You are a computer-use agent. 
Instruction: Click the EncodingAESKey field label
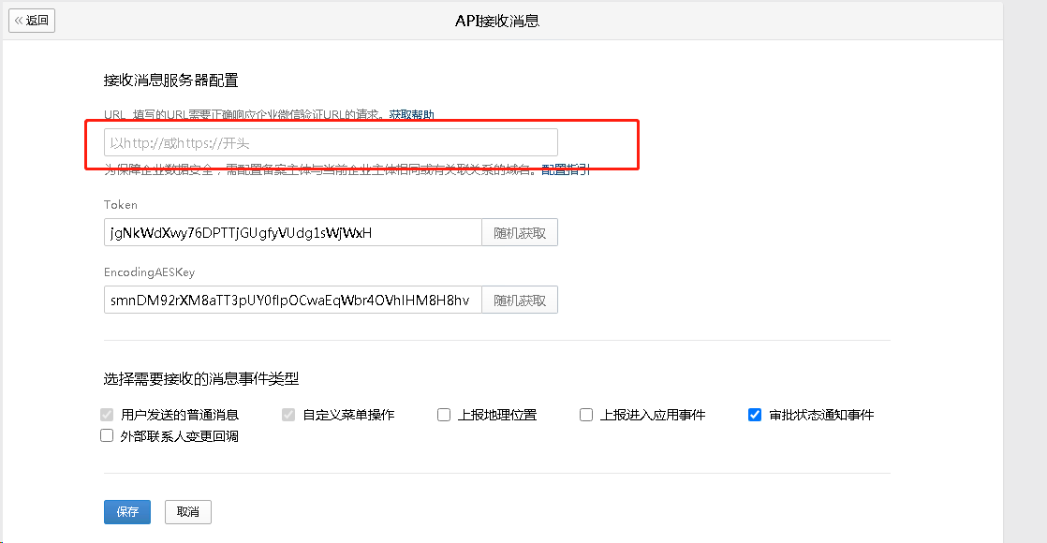pyautogui.click(x=149, y=272)
